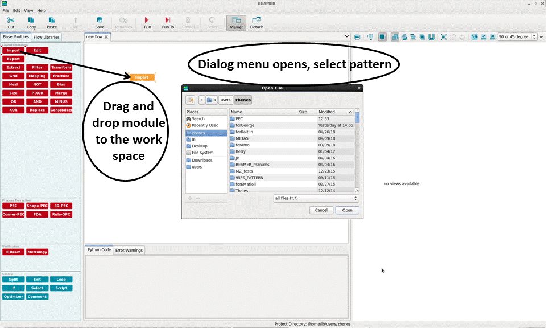546x328 pixels.
Task: Click the Save toolbar icon
Action: click(x=100, y=20)
